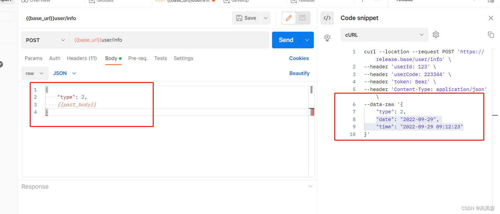Screen dimensions: 500x214
Task: Click the request URL input field
Action: [x=169, y=40]
